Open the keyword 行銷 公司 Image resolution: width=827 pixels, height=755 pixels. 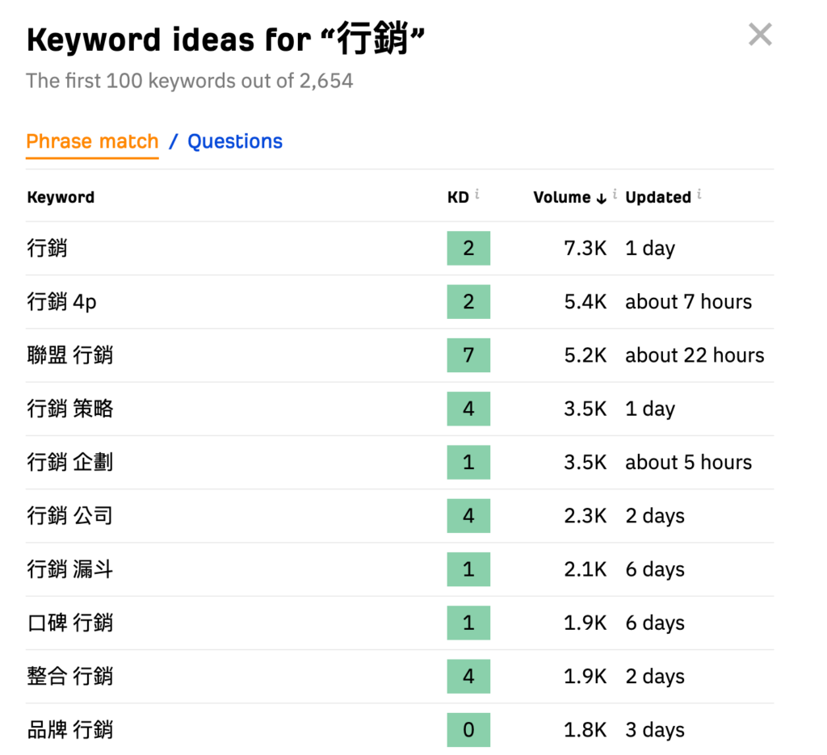[70, 516]
